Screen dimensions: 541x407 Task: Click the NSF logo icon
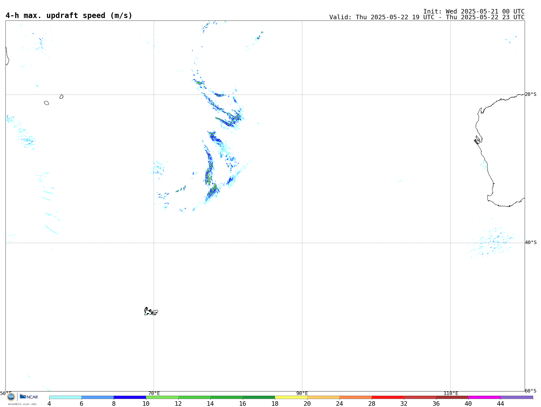point(11,397)
